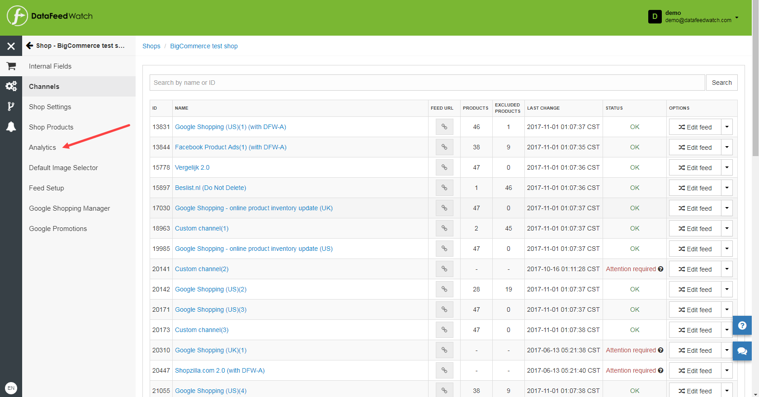Open Shops breadcrumb link
This screenshot has height=397, width=759.
point(151,46)
